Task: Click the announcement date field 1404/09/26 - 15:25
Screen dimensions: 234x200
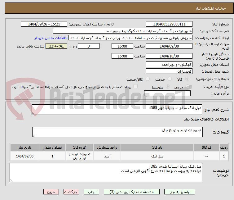Action: (44, 24)
